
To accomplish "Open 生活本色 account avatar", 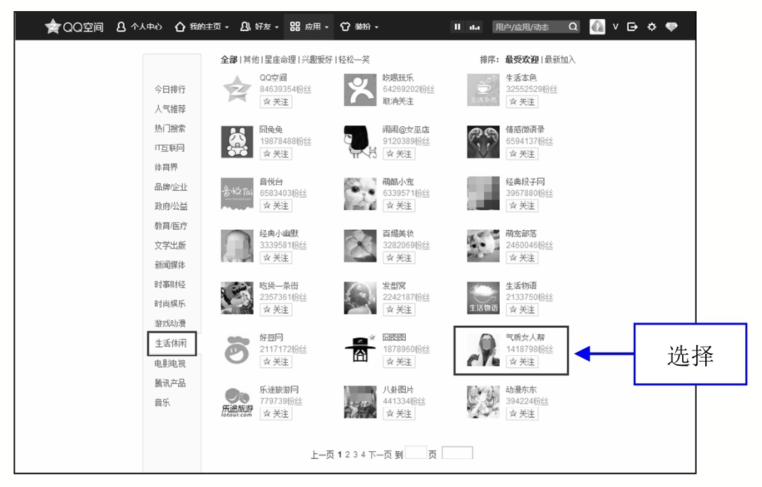I will (x=483, y=90).
